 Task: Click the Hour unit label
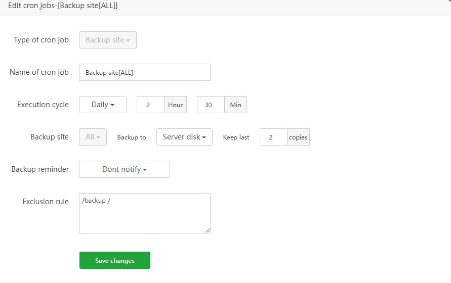point(175,105)
